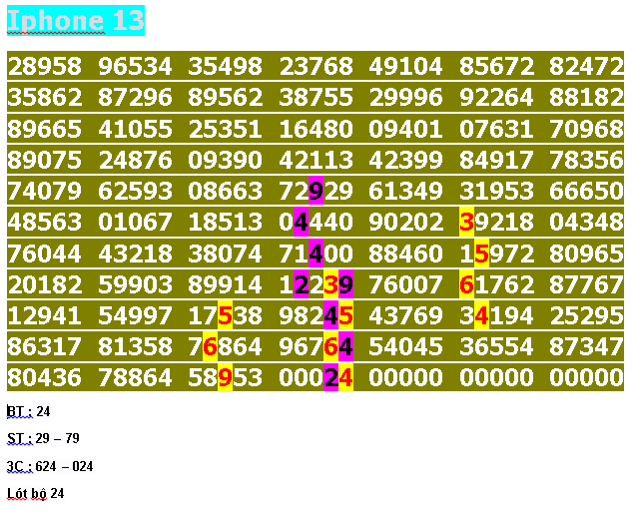This screenshot has width=632, height=513.
Task: Click on number 71400
Action: coord(316,254)
